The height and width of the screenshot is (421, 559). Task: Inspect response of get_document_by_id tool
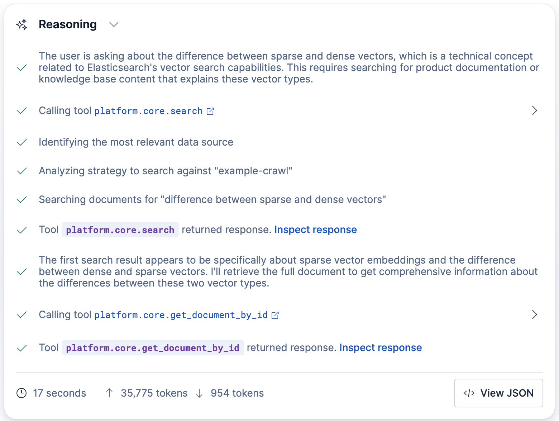(381, 347)
